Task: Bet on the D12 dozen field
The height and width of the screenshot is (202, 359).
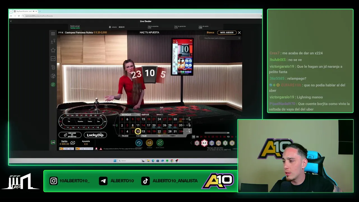Action: pyautogui.click(x=190, y=119)
